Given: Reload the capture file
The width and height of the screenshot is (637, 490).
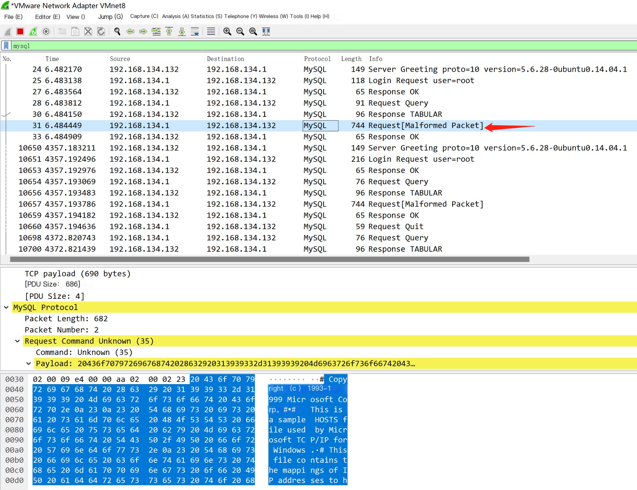Looking at the screenshot, I should tap(101, 32).
